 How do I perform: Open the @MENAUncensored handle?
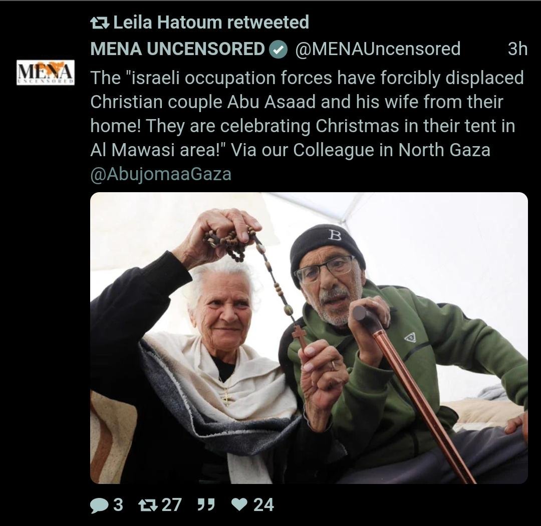(x=378, y=49)
